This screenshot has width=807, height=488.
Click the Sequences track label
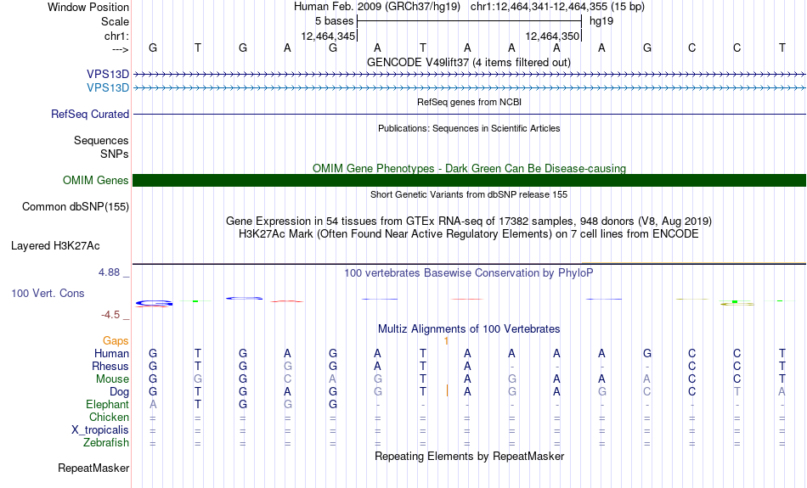101,140
